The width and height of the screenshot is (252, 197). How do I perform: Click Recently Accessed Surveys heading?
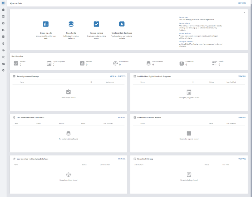28,76
